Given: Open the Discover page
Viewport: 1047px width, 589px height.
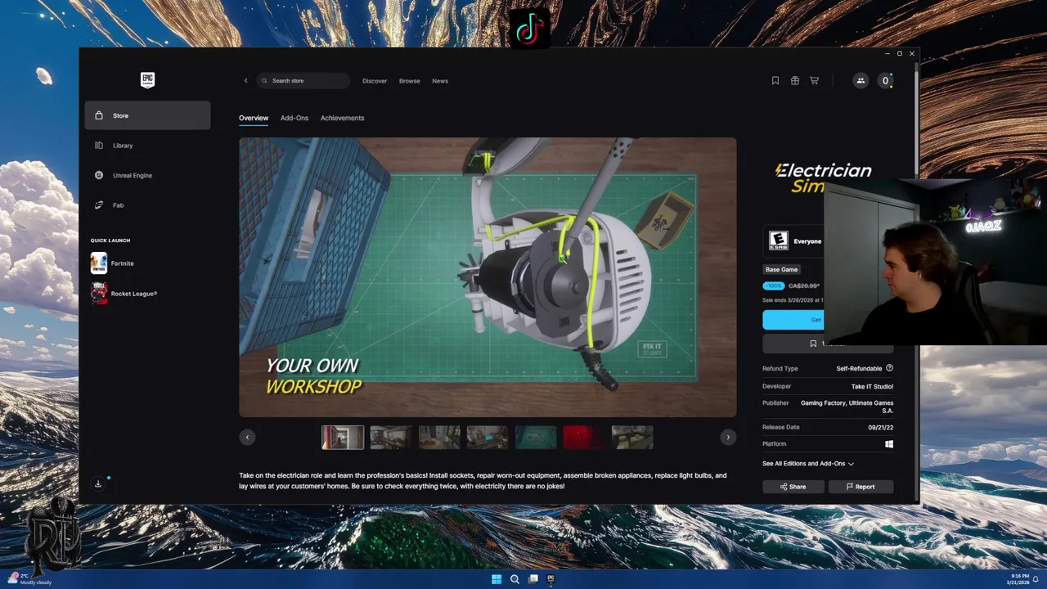Looking at the screenshot, I should (x=375, y=81).
